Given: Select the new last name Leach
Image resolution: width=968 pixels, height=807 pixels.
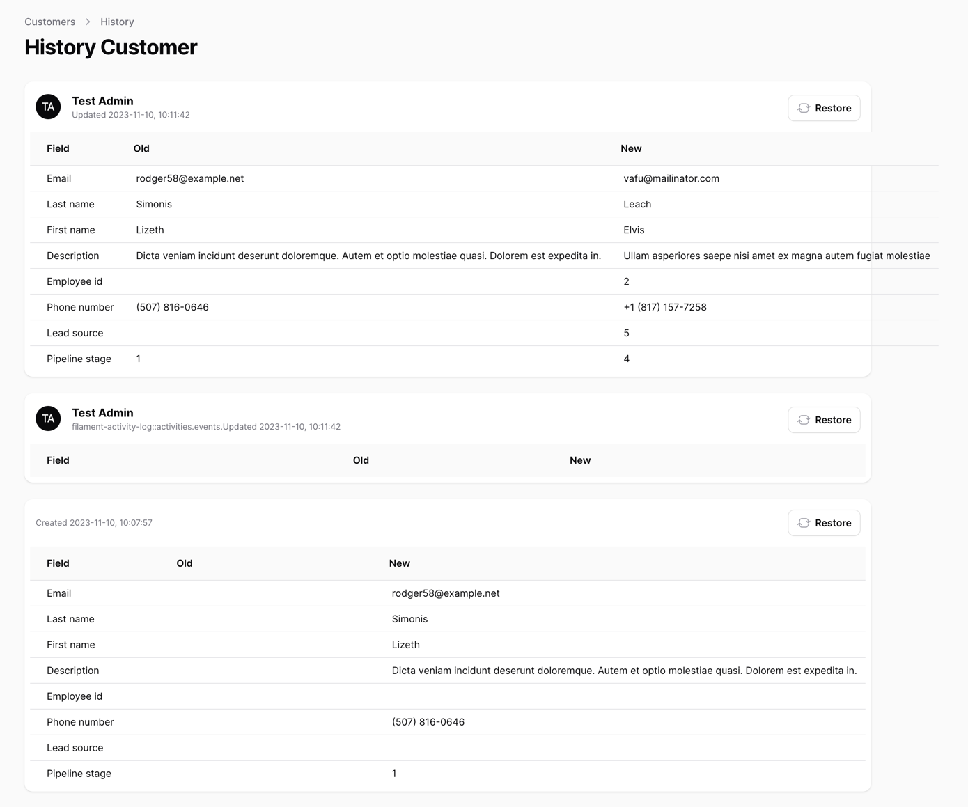Looking at the screenshot, I should (637, 204).
